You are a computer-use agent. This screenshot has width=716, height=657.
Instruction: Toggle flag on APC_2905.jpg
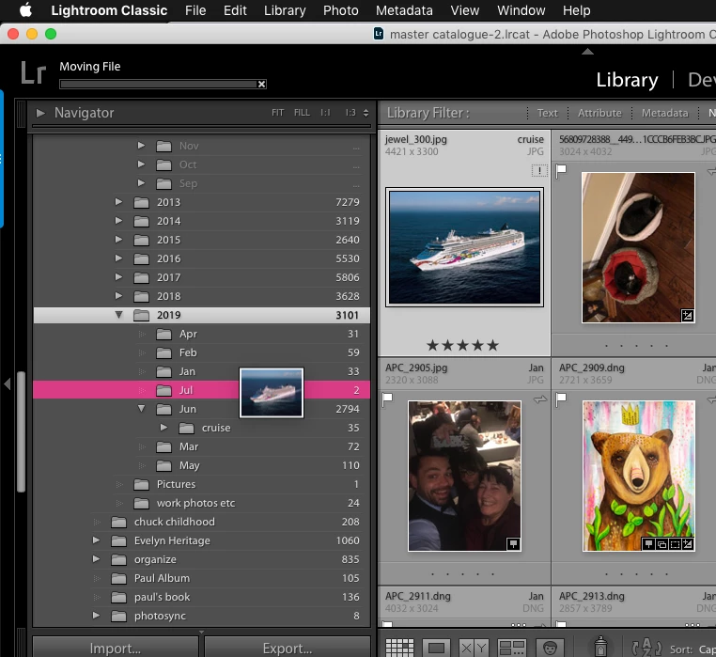(387, 399)
